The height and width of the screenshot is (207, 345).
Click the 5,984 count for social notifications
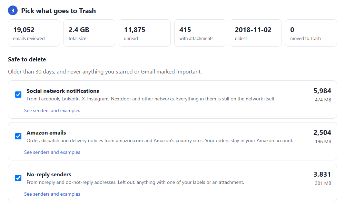322,91
